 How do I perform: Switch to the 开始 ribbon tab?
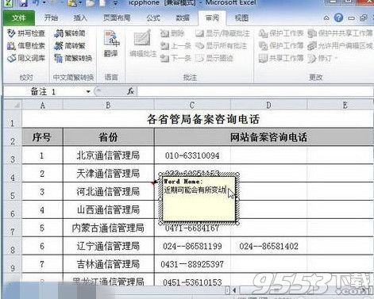point(51,18)
